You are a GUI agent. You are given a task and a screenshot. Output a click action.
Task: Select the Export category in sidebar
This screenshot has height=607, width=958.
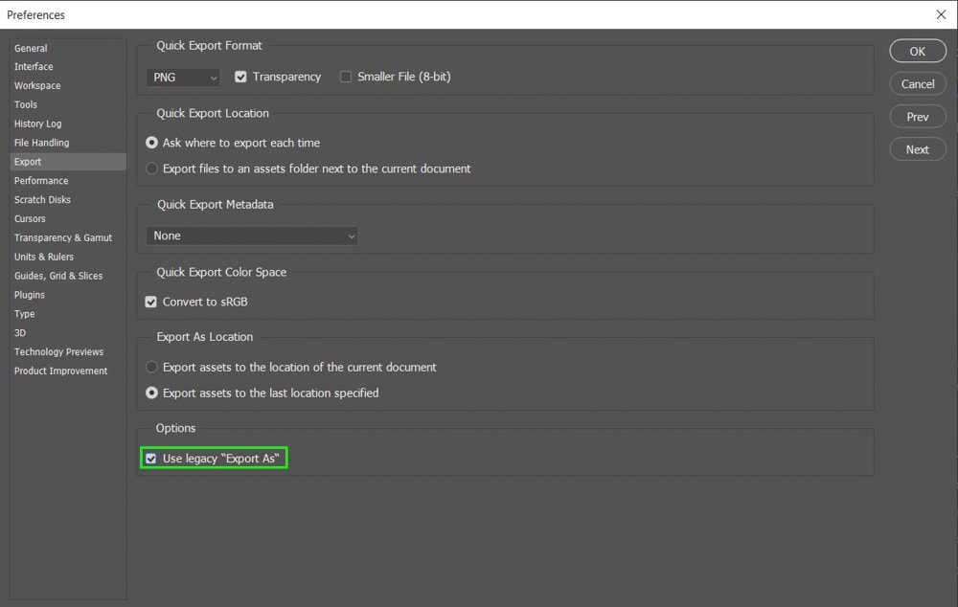pyautogui.click(x=68, y=162)
